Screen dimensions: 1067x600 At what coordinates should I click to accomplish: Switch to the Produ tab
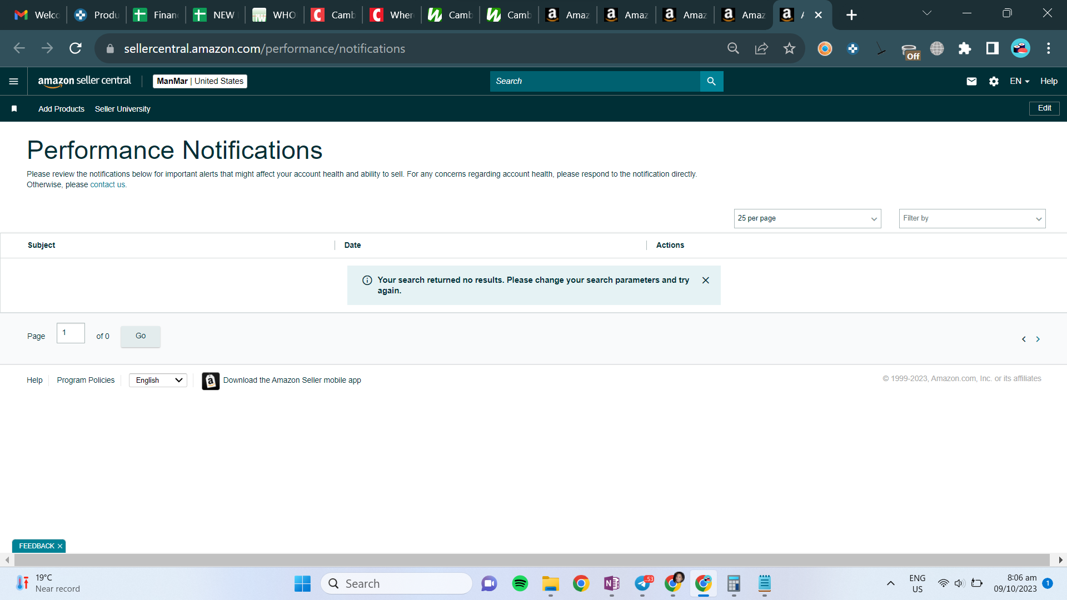pyautogui.click(x=97, y=15)
